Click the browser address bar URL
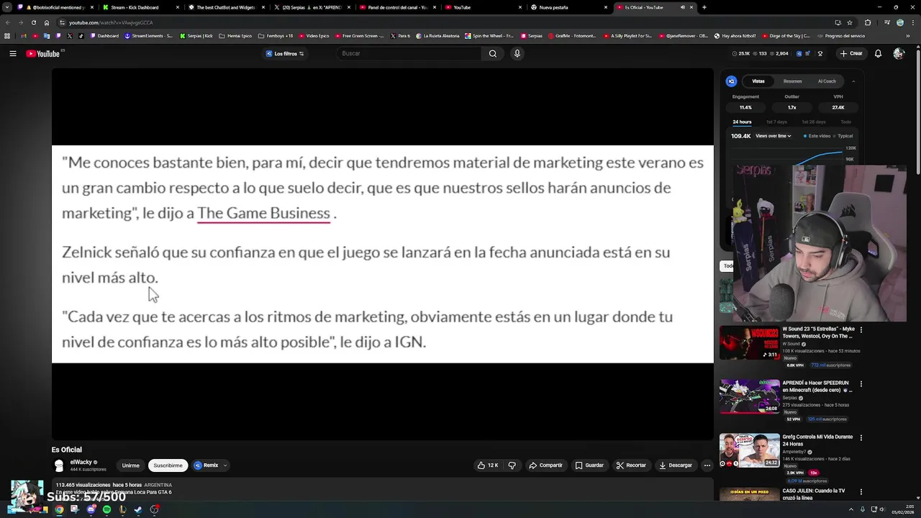 click(111, 22)
